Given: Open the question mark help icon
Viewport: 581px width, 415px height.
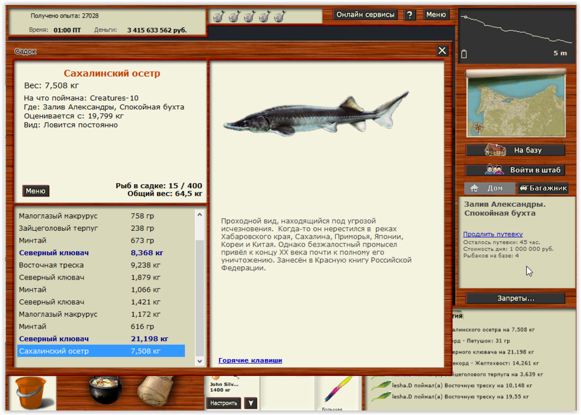Looking at the screenshot, I should point(410,15).
